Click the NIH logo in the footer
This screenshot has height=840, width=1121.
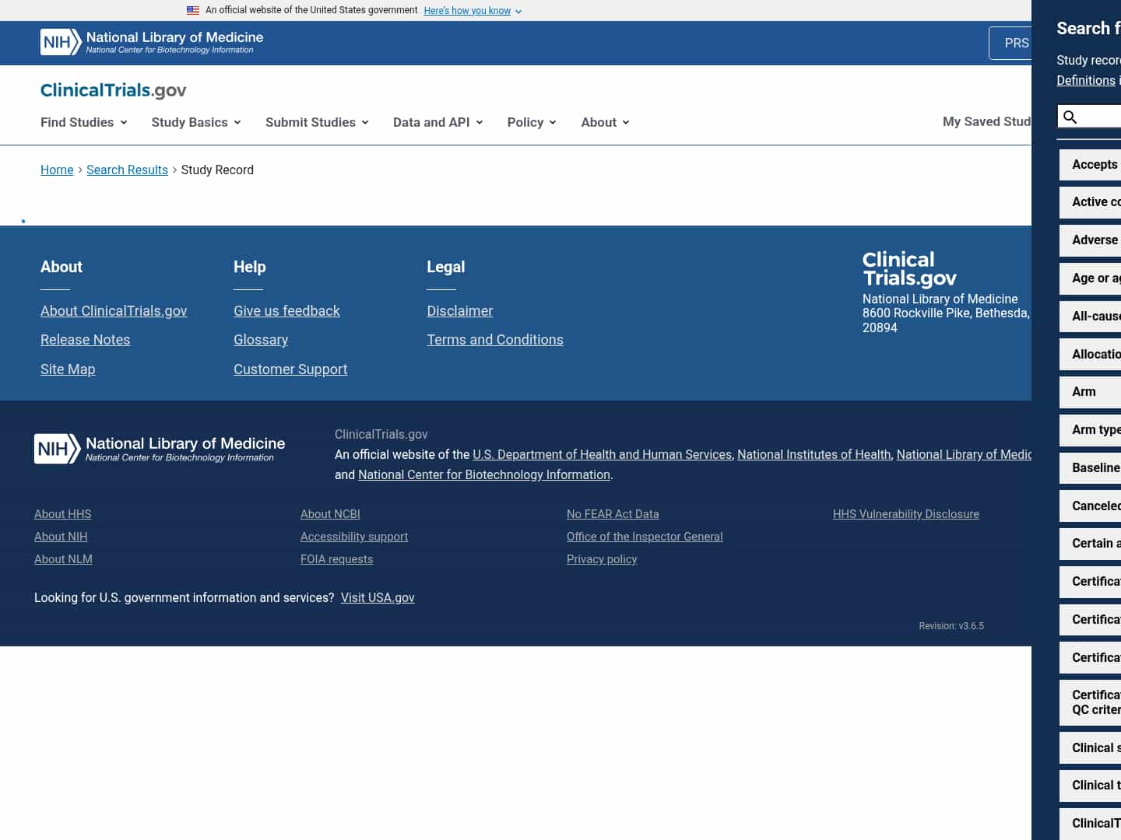[x=160, y=449]
